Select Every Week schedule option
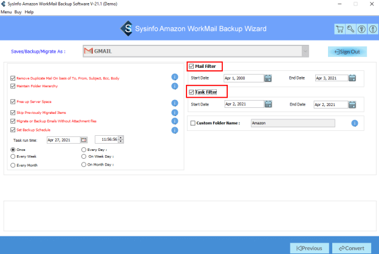This screenshot has width=379, height=254. tap(13, 156)
